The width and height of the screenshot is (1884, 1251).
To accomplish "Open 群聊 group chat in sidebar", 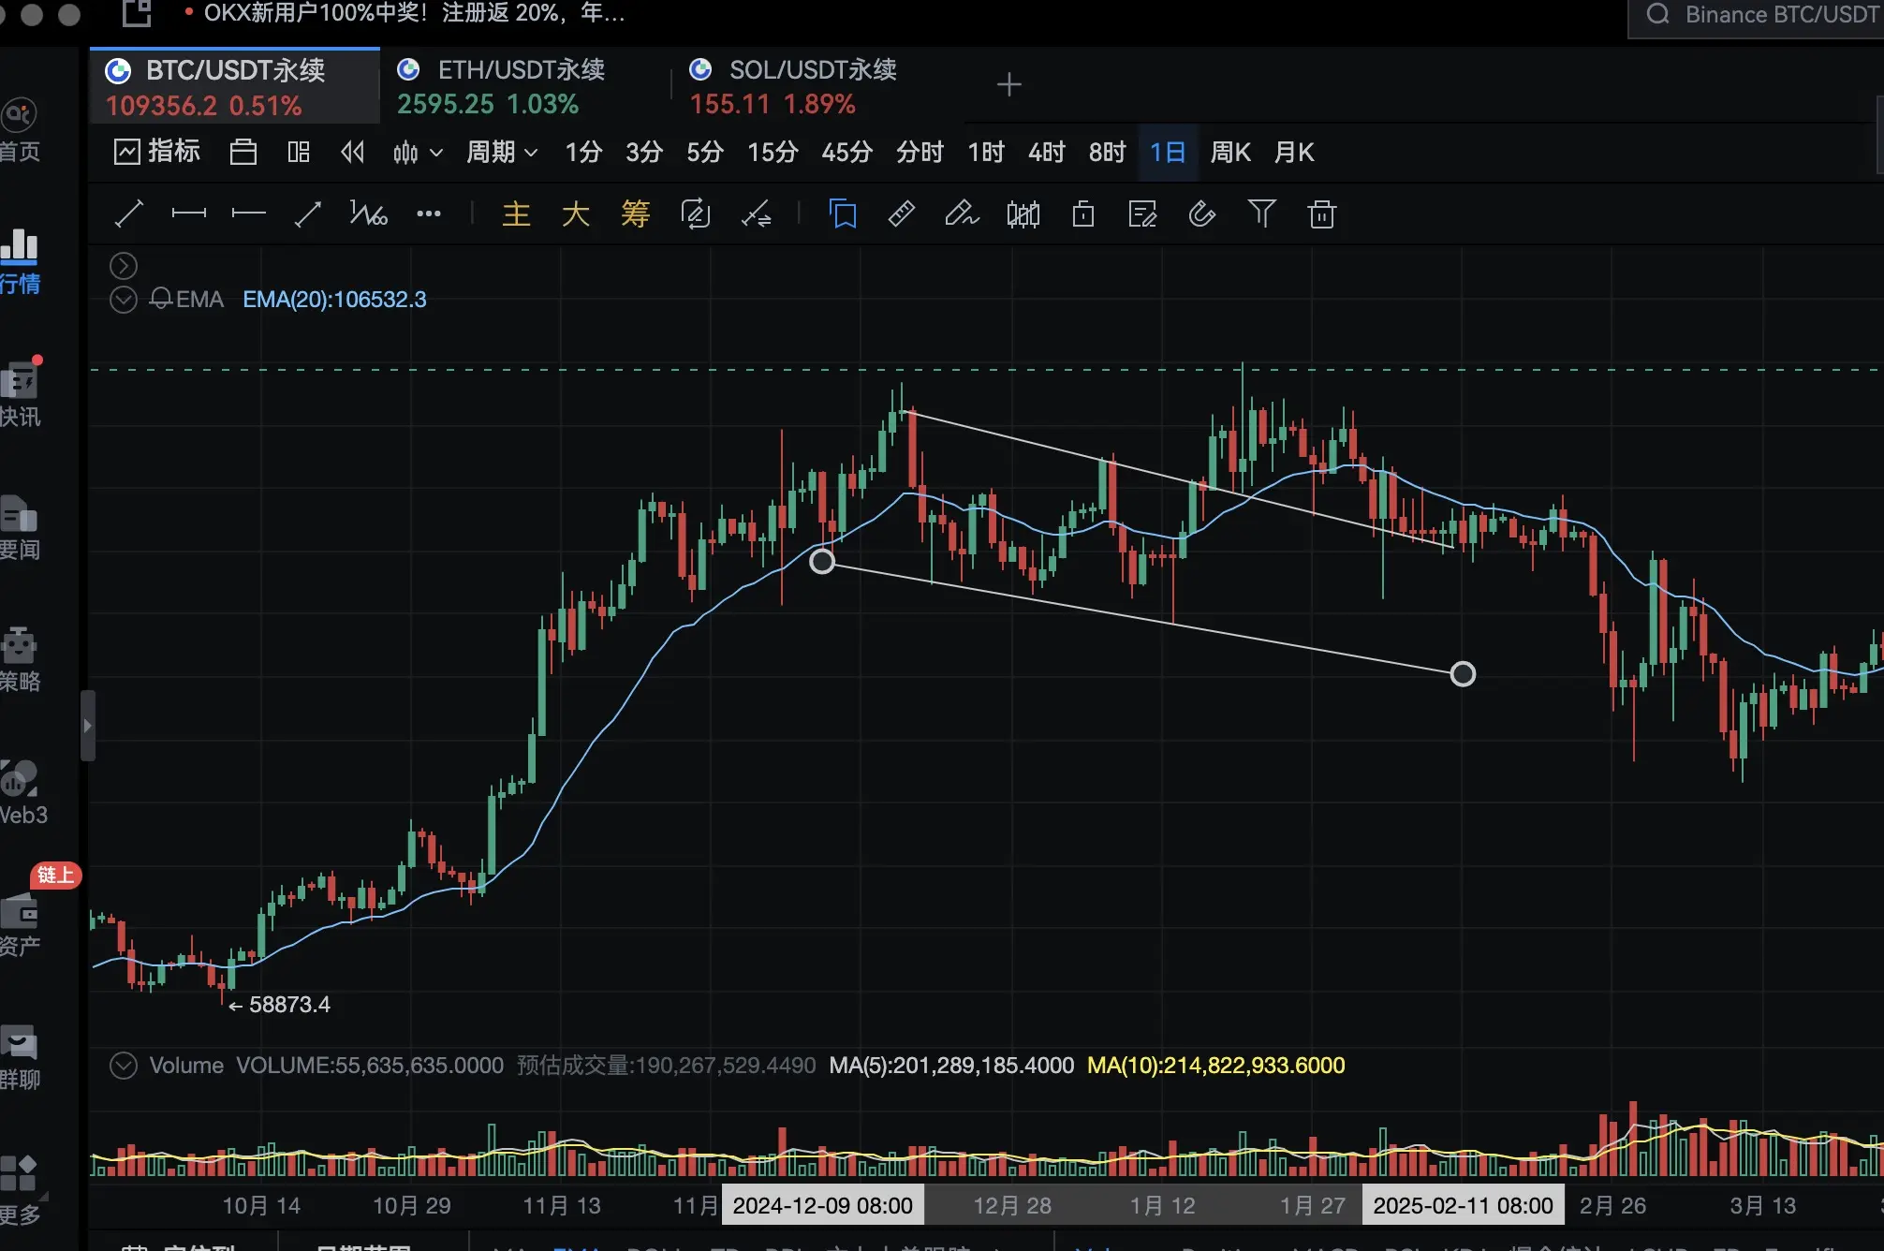I will pos(20,1059).
